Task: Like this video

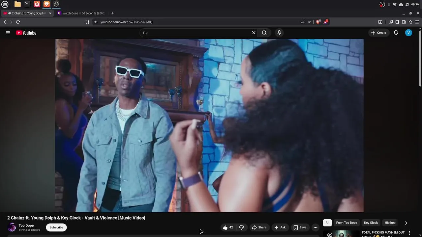Action: [x=228, y=227]
